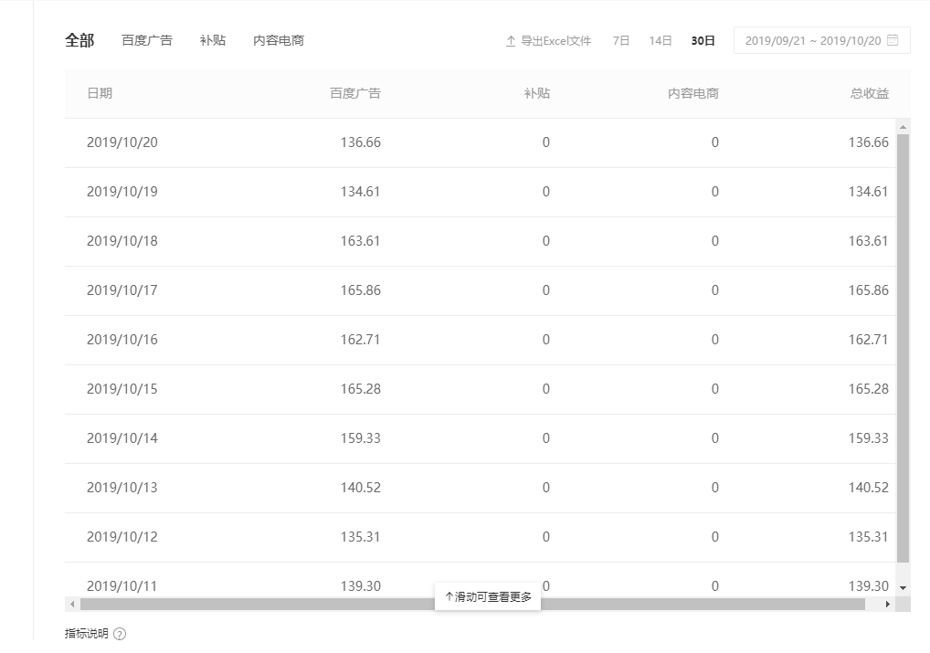Select the 30日 time range
Image resolution: width=930 pixels, height=653 pixels.
(703, 41)
